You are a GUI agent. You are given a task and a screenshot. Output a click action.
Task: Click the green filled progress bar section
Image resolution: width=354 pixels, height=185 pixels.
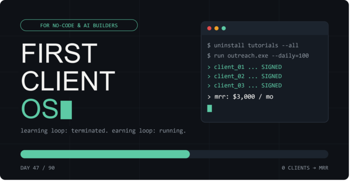tap(105, 154)
